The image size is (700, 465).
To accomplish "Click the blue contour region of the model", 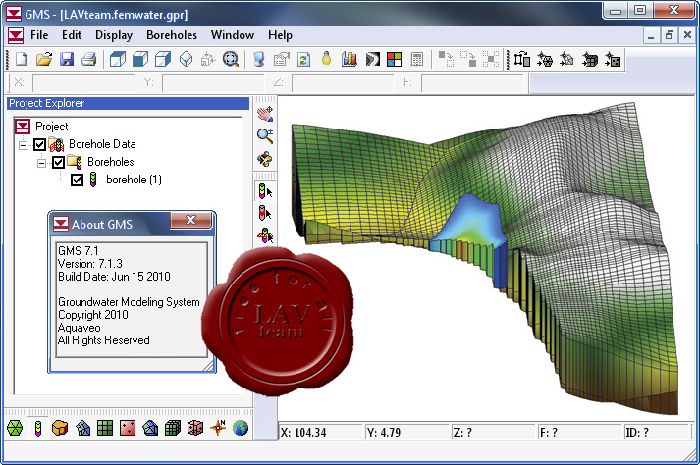I will pos(472,221).
